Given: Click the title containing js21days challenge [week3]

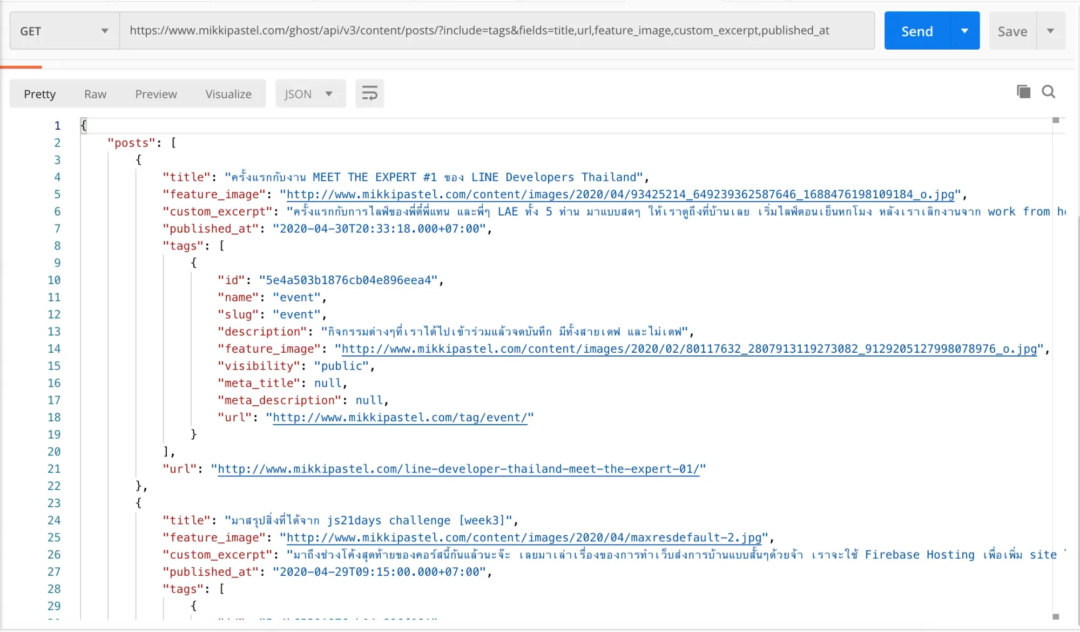Looking at the screenshot, I should coord(368,520).
